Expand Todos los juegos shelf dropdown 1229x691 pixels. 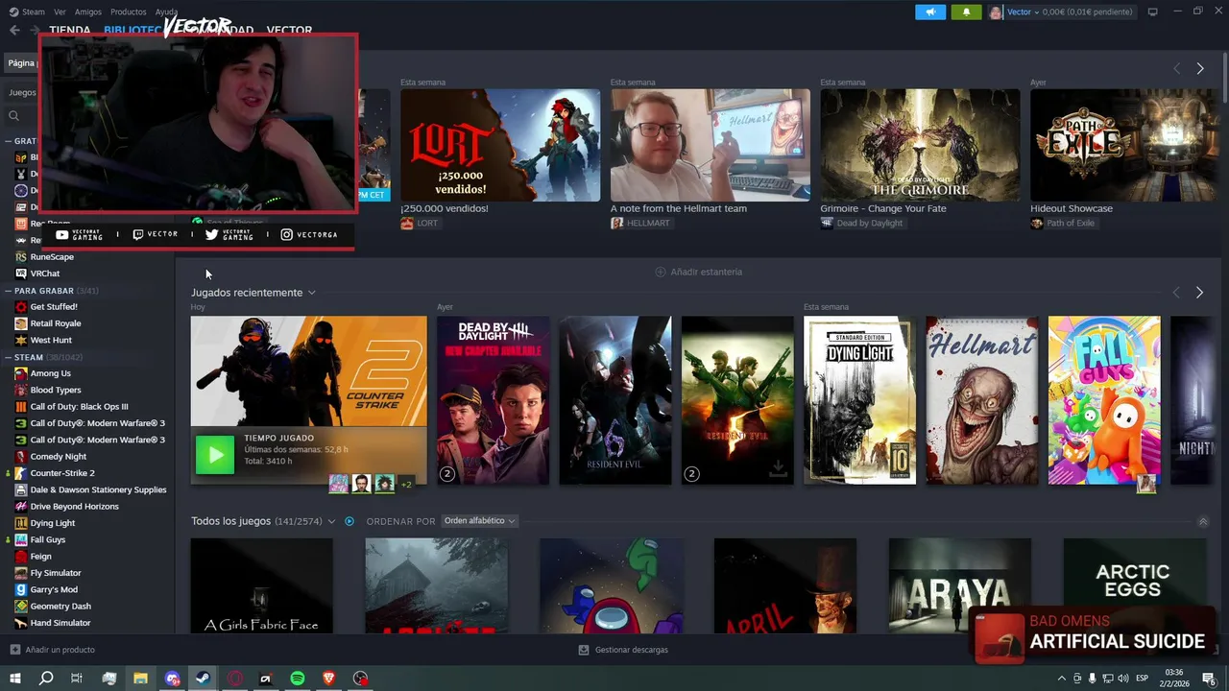(x=331, y=521)
